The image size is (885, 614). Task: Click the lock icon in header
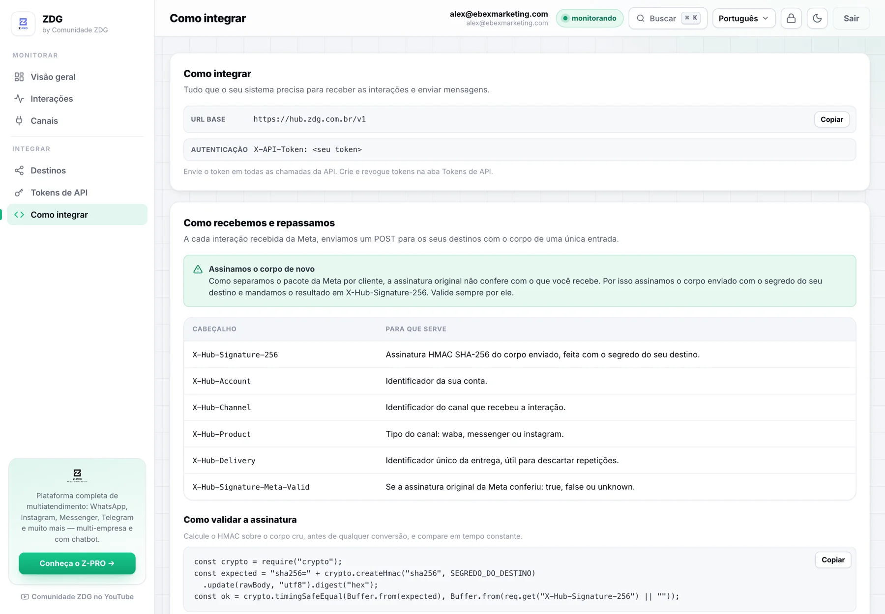tap(791, 18)
